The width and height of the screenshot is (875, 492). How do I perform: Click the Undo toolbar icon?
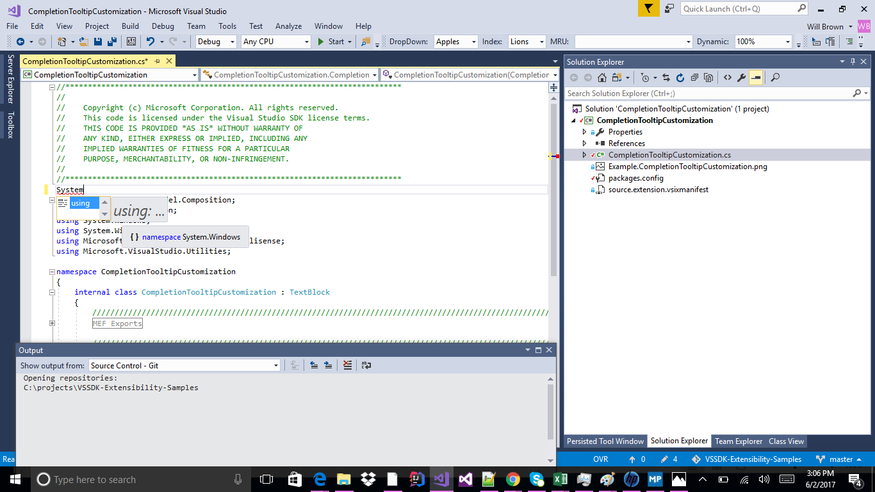(151, 42)
